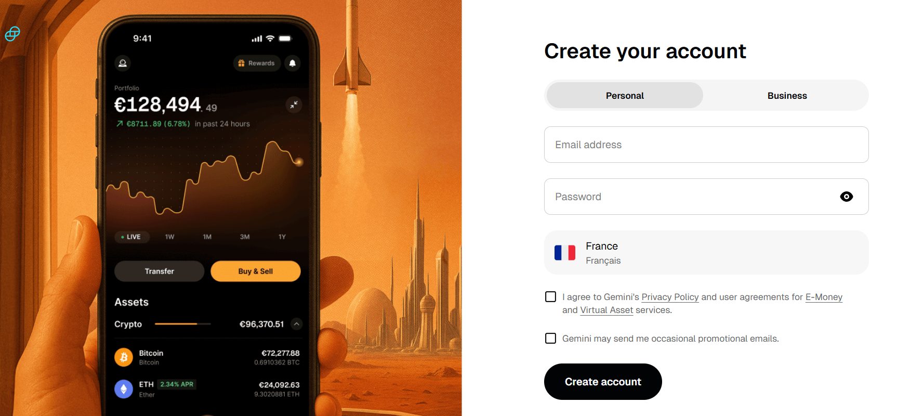Viewport: 910px width, 416px height.
Task: Open the Rewards gift button
Action: point(257,63)
